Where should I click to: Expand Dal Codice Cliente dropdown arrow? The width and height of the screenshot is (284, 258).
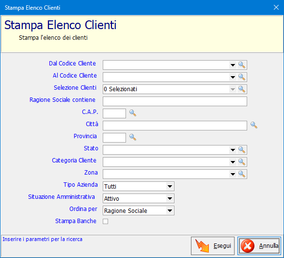click(x=233, y=65)
